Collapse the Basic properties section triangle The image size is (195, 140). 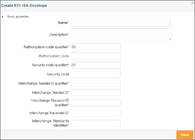3,17
